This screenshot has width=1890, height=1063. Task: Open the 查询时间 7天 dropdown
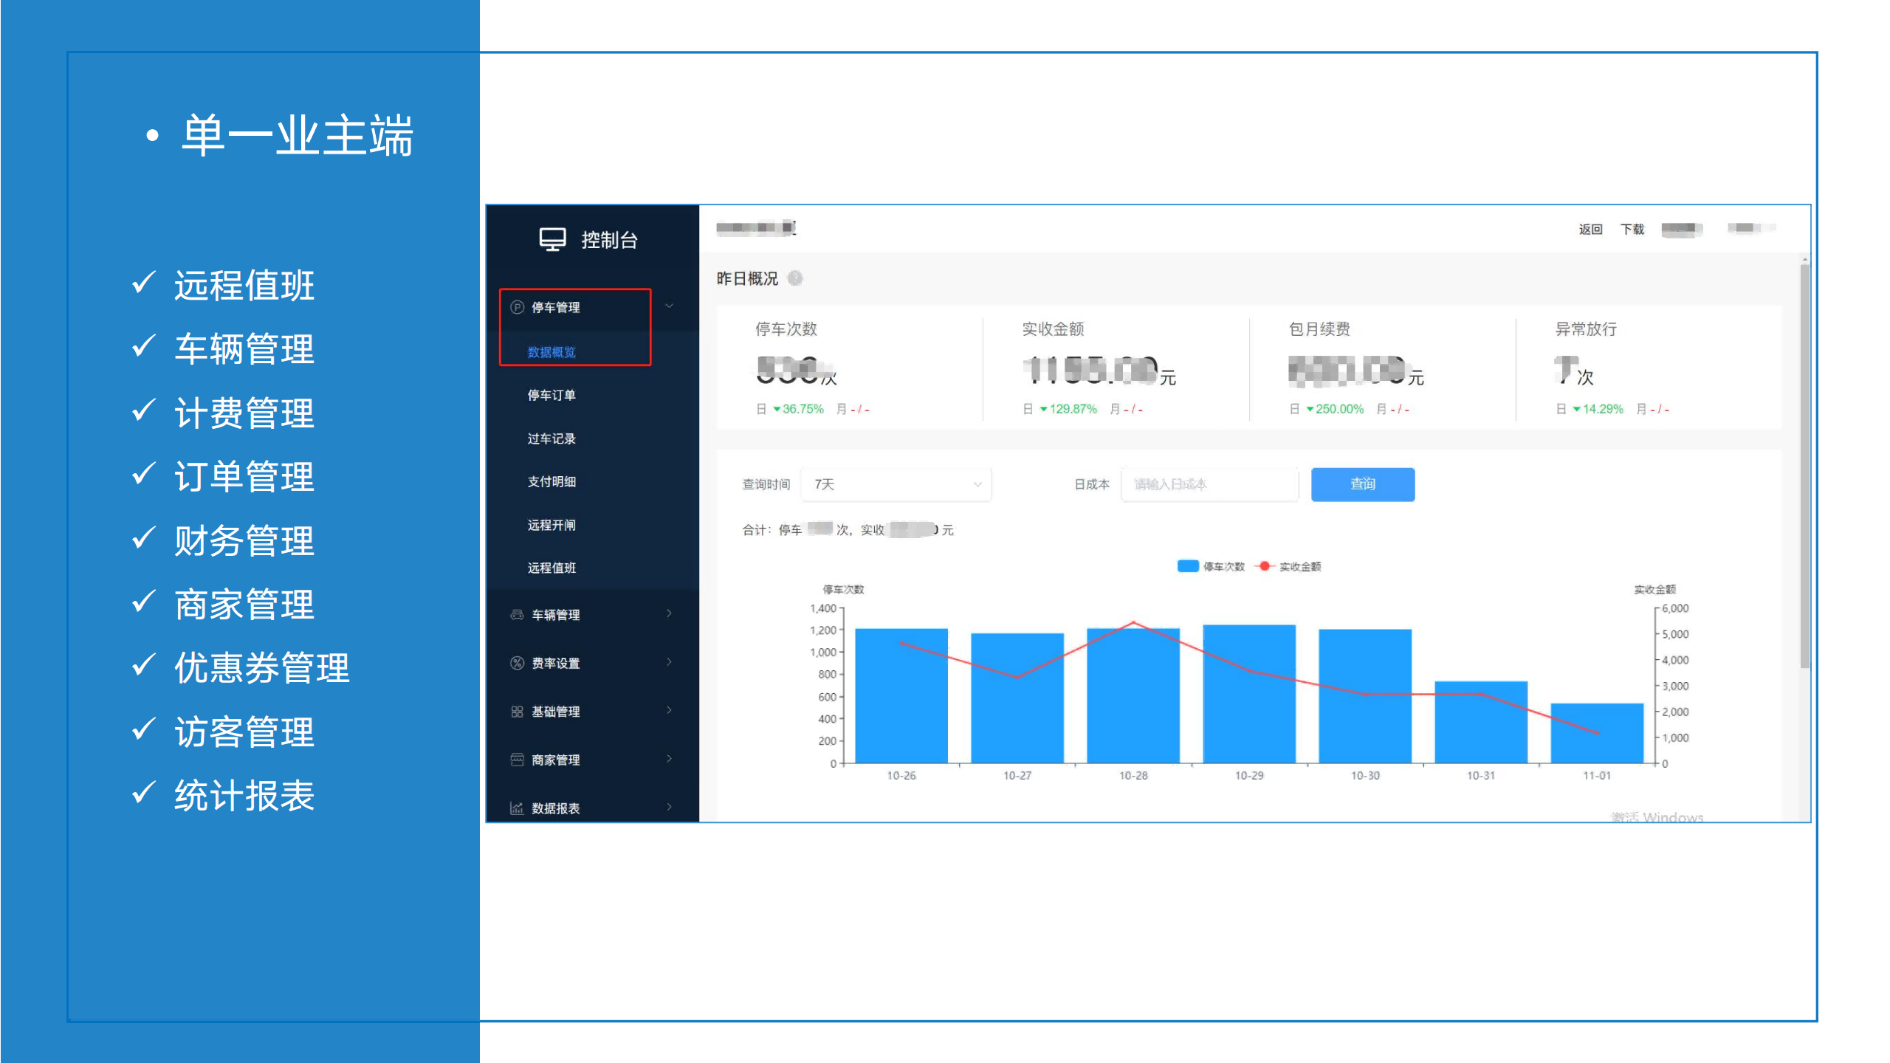[x=896, y=484]
